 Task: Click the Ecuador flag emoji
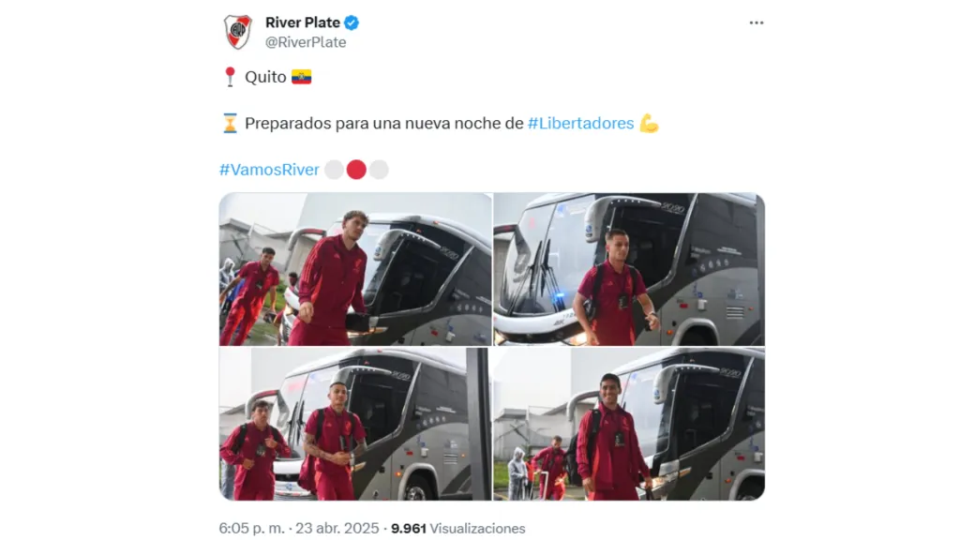coord(301,77)
